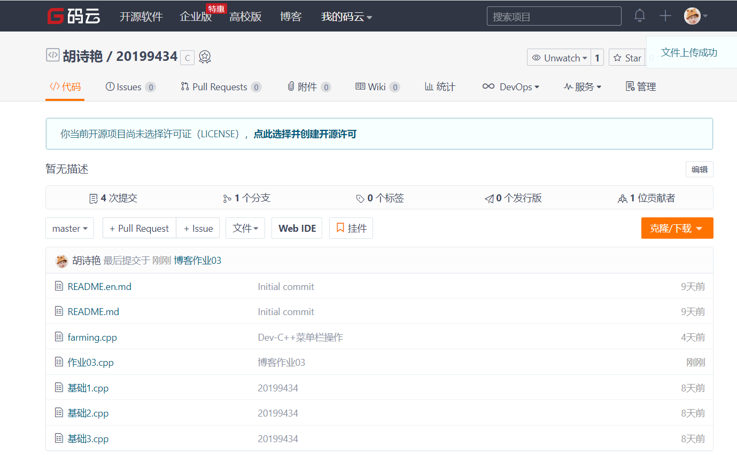Click the recommended-project medal icon
737x455 pixels.
click(205, 57)
